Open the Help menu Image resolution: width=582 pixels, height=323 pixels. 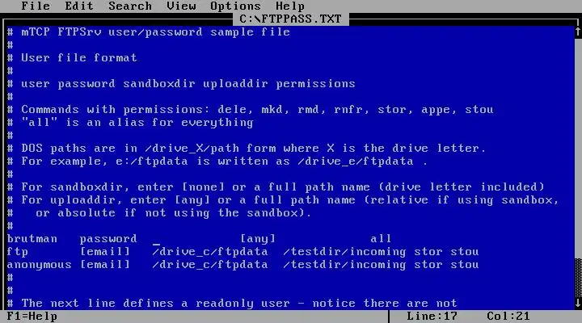290,6
